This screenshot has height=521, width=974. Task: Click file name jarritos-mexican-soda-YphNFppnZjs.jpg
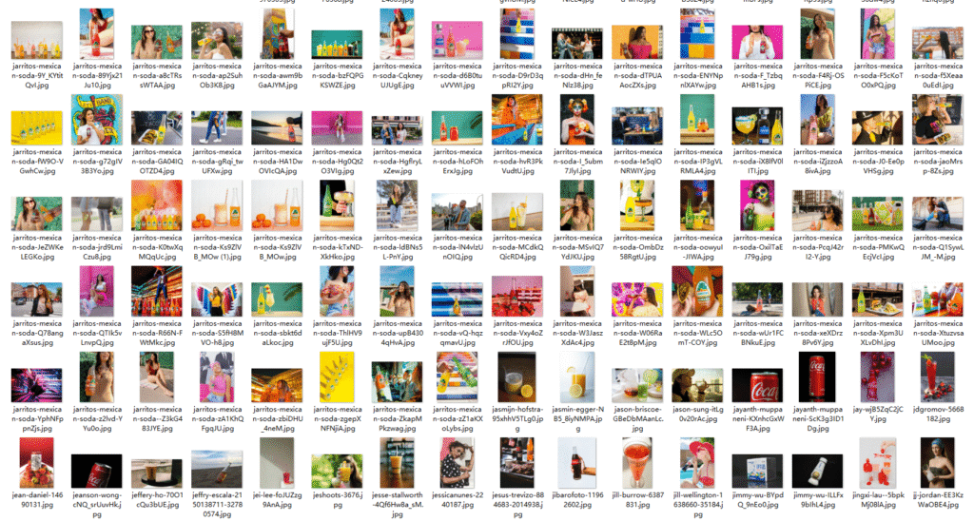tap(37, 418)
